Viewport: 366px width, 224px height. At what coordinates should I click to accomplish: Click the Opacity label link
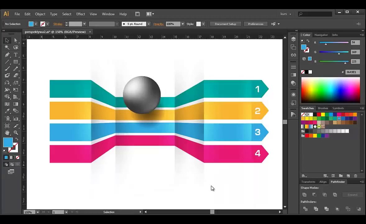158,24
